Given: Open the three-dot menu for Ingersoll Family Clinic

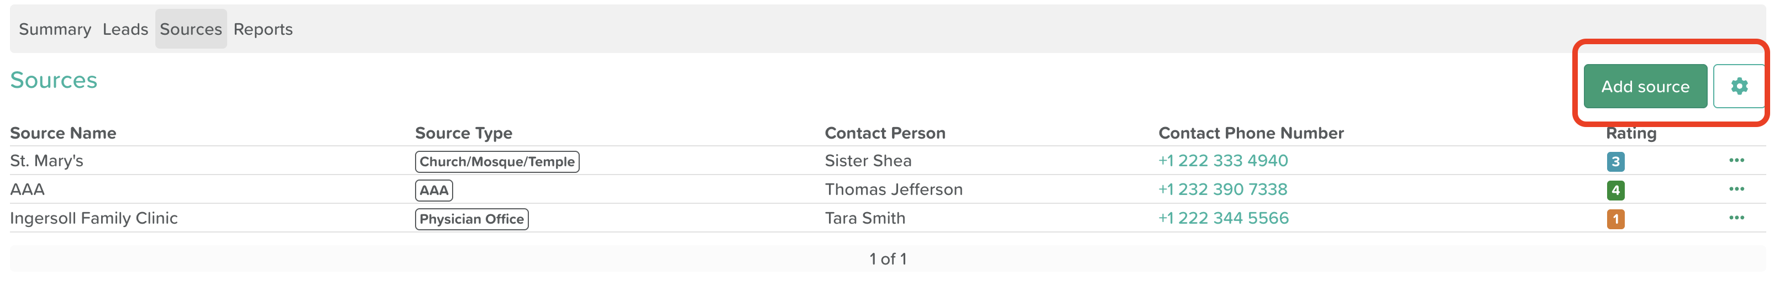Looking at the screenshot, I should (x=1736, y=218).
